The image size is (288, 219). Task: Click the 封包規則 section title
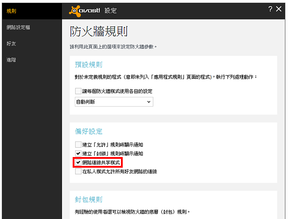[89, 200]
